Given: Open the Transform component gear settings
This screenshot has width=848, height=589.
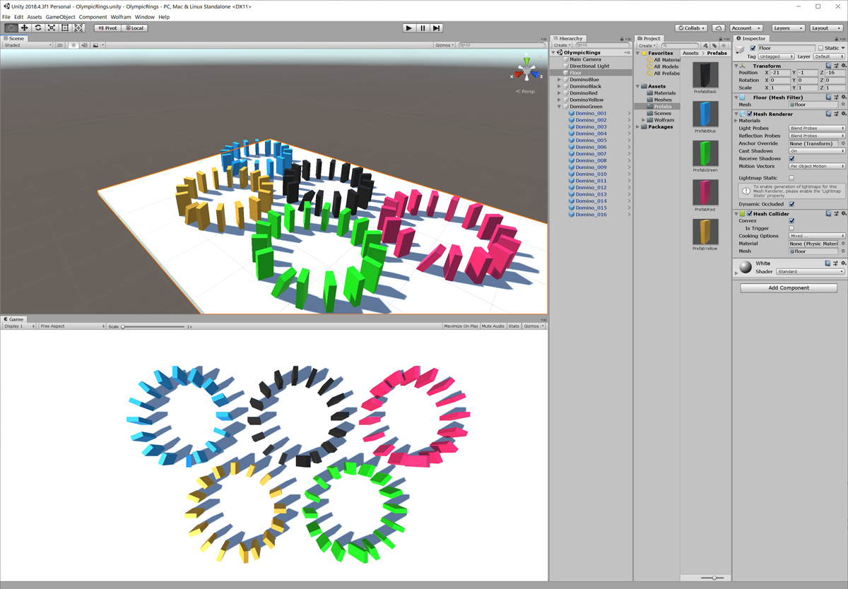Looking at the screenshot, I should (842, 66).
